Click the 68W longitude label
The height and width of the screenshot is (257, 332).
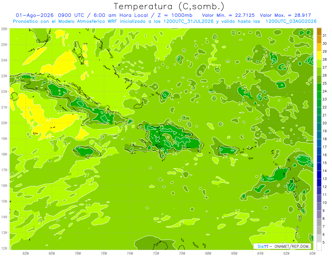(208, 253)
